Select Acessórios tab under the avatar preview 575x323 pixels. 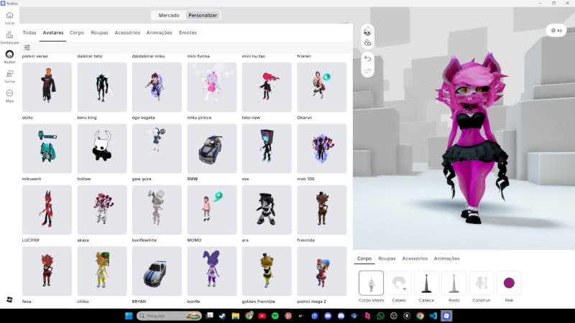(415, 258)
